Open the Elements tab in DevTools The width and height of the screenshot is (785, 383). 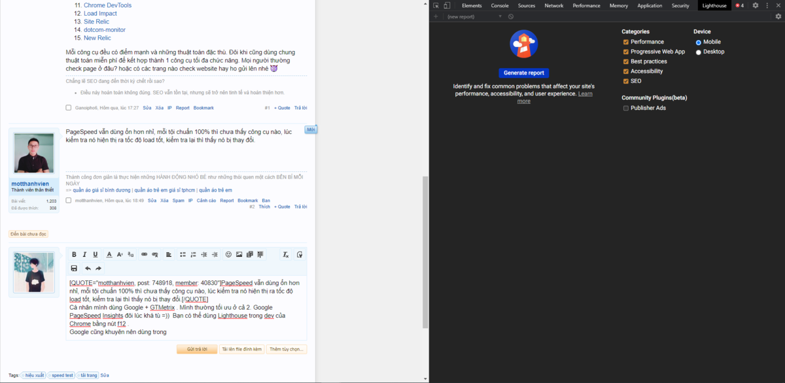point(472,5)
